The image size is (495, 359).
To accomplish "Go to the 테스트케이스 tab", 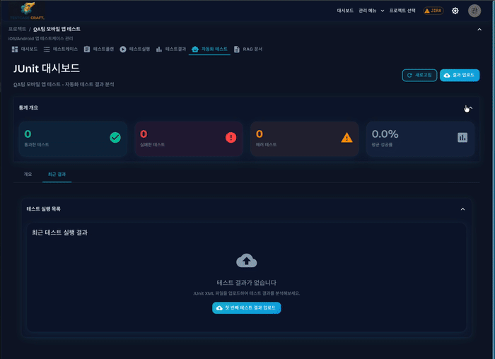I will tap(60, 49).
